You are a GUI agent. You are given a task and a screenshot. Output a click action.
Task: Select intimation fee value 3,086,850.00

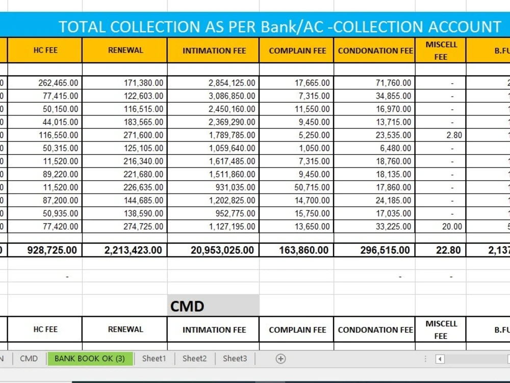pyautogui.click(x=213, y=96)
